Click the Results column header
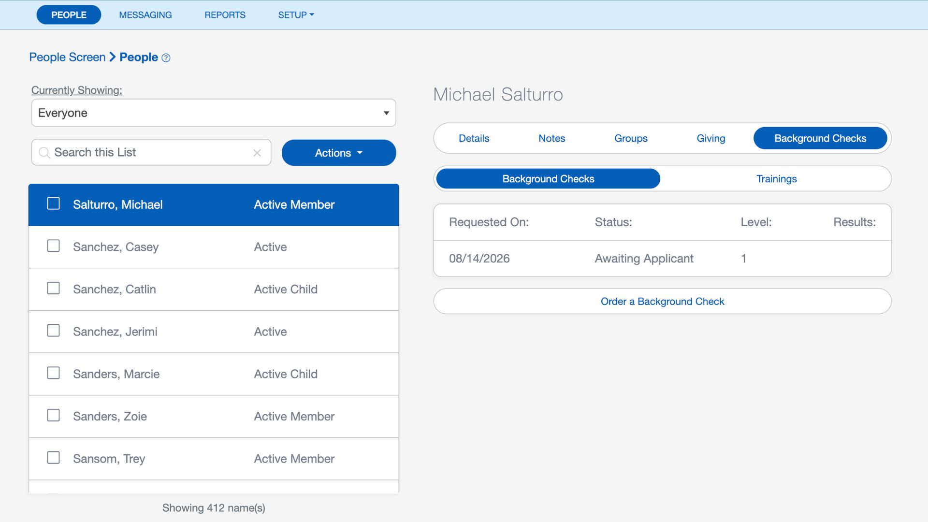This screenshot has height=522, width=928. point(854,222)
